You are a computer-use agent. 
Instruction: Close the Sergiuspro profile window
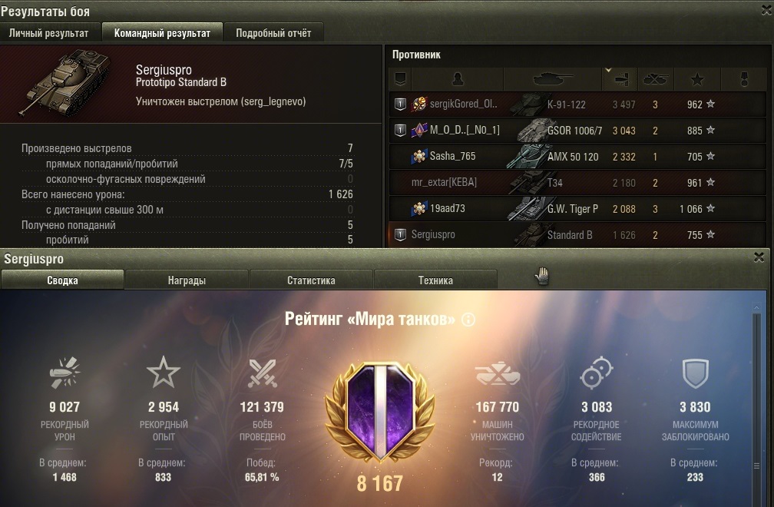759,257
